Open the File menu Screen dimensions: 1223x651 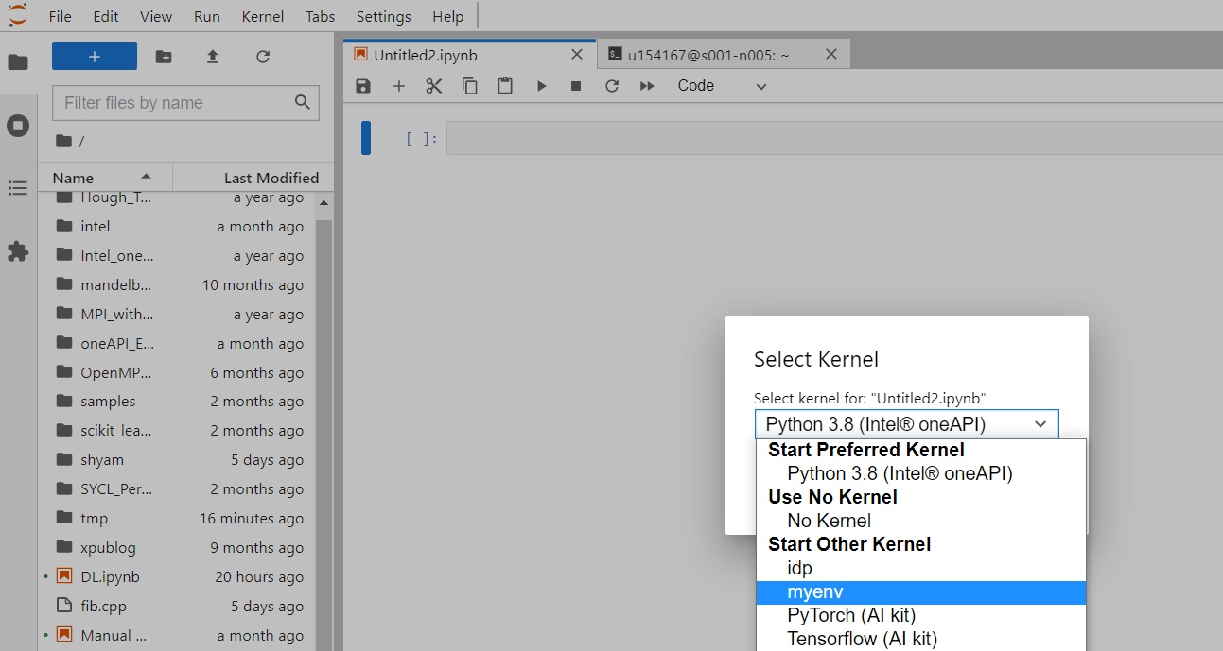pos(60,16)
